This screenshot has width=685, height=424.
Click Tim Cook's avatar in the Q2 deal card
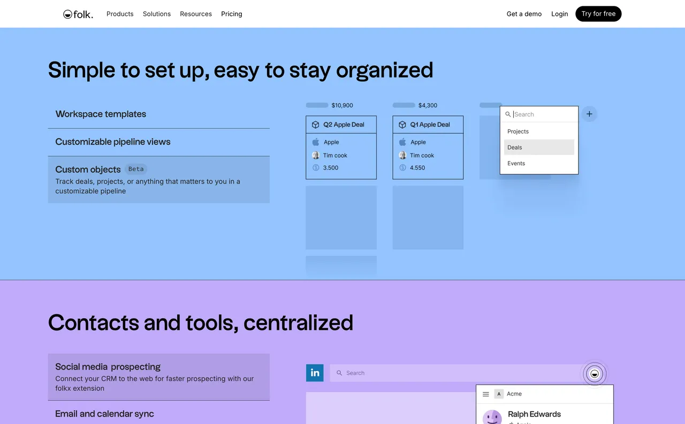(x=315, y=155)
